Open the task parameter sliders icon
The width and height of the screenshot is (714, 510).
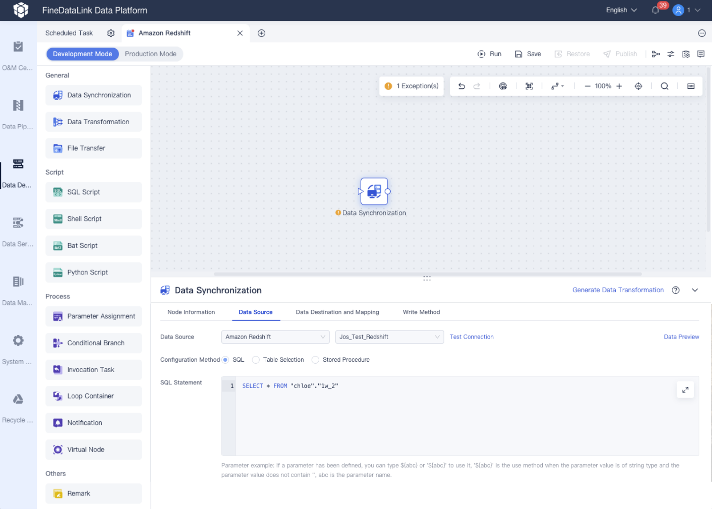pos(670,54)
